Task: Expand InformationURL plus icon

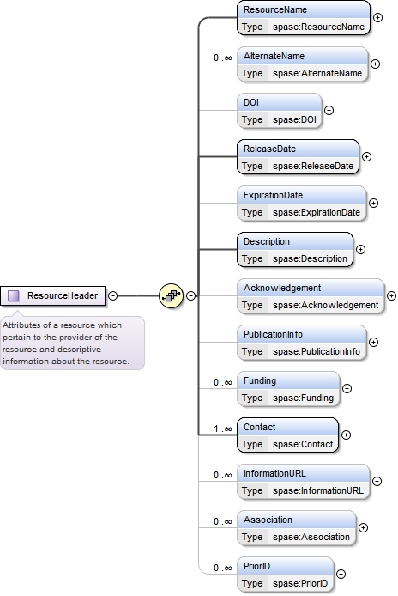Action: pyautogui.click(x=377, y=481)
